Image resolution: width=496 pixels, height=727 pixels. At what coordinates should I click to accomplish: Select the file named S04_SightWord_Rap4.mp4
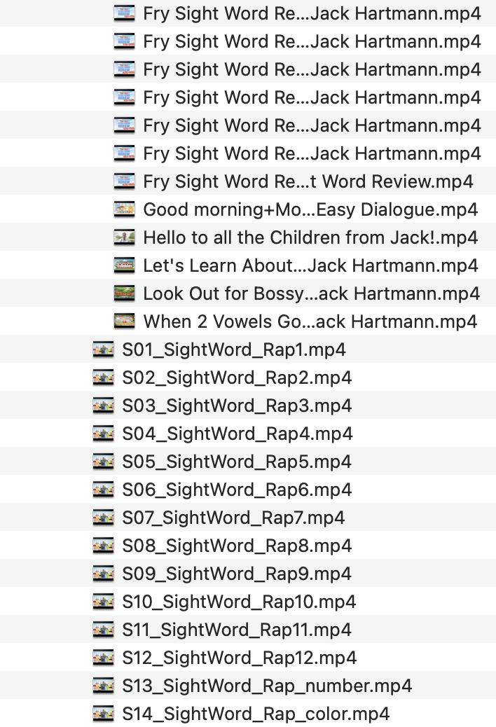237,434
